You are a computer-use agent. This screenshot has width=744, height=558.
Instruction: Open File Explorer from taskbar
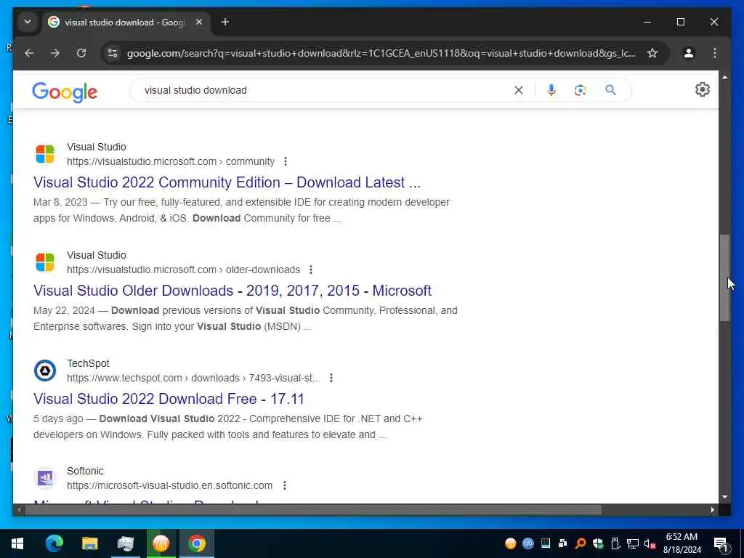tap(89, 543)
